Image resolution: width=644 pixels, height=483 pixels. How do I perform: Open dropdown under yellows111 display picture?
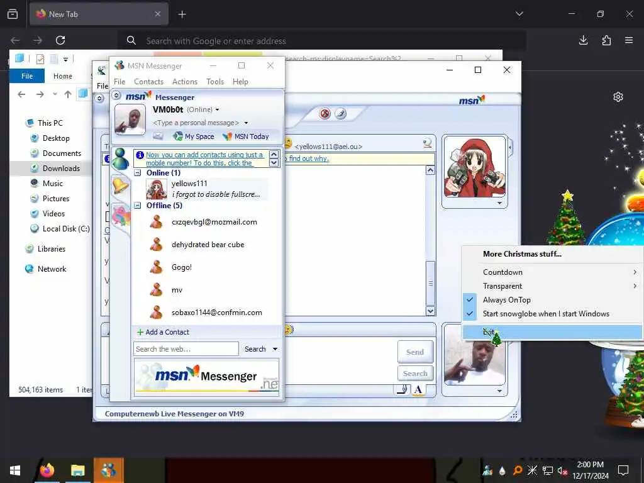[x=499, y=203]
